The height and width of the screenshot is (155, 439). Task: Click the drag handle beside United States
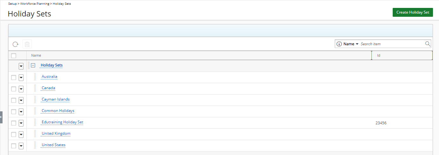pyautogui.click(x=35, y=145)
